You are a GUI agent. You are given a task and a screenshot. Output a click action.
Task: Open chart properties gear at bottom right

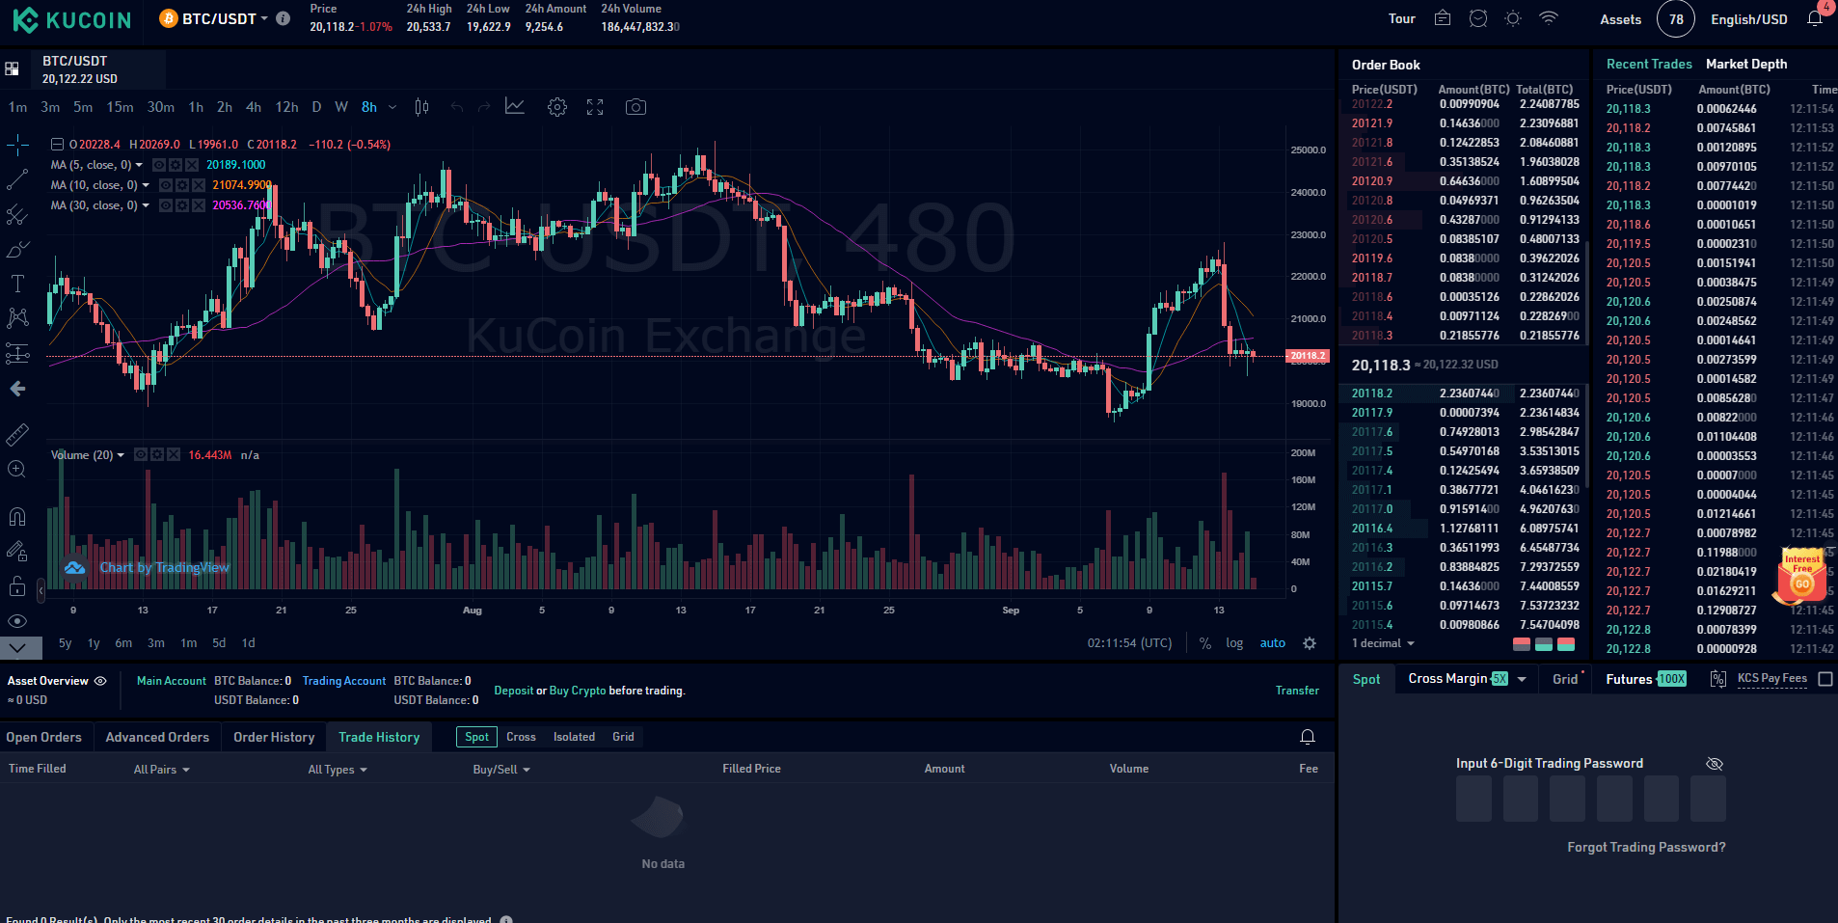pos(1310,643)
